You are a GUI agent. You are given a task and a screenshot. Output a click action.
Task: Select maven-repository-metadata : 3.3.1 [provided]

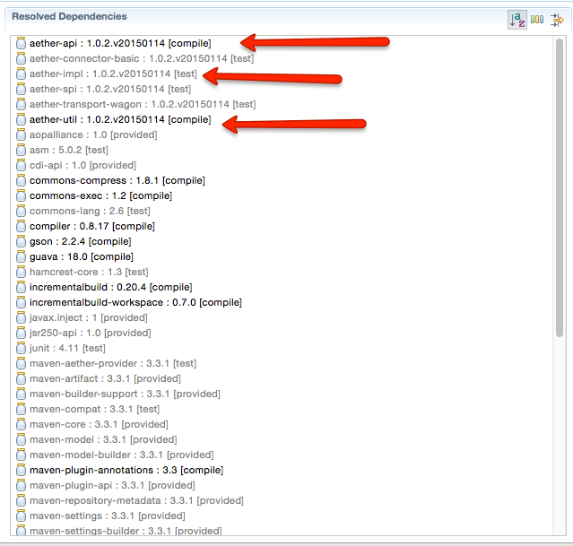[x=136, y=500]
